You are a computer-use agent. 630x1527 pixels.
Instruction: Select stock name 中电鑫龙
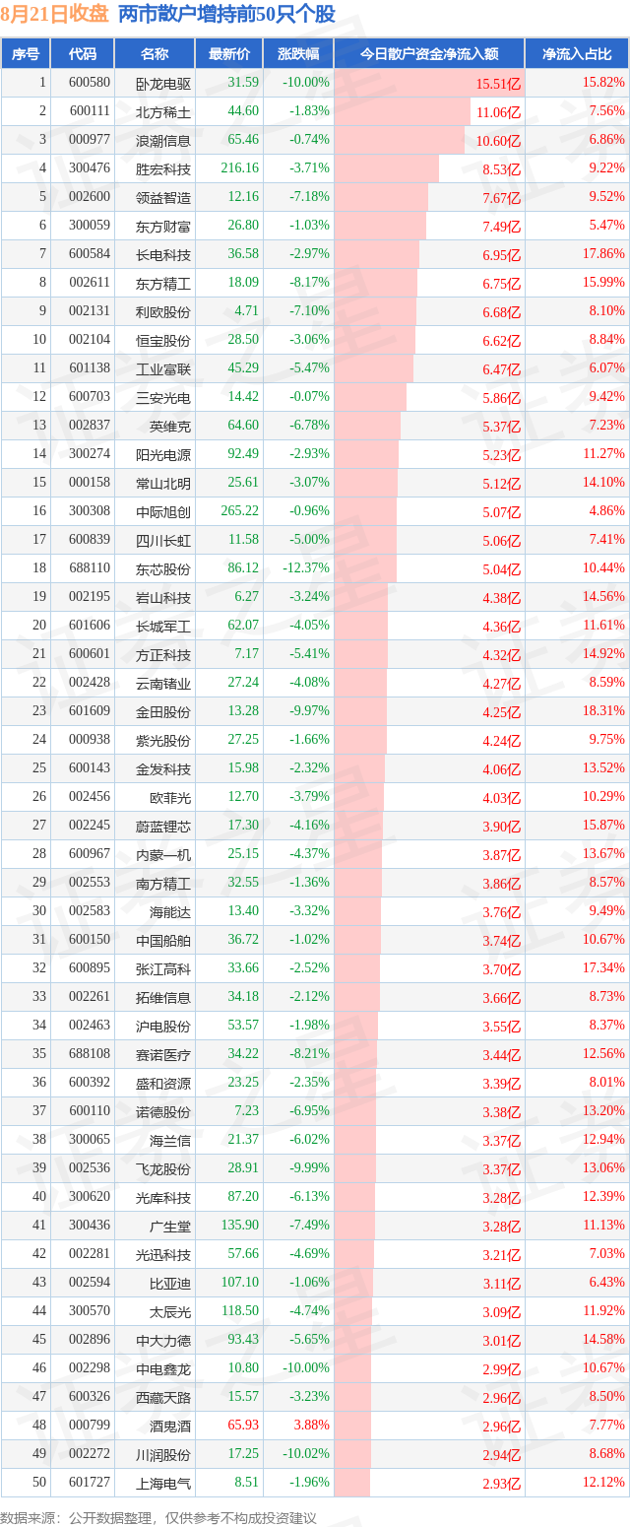[x=163, y=1368]
